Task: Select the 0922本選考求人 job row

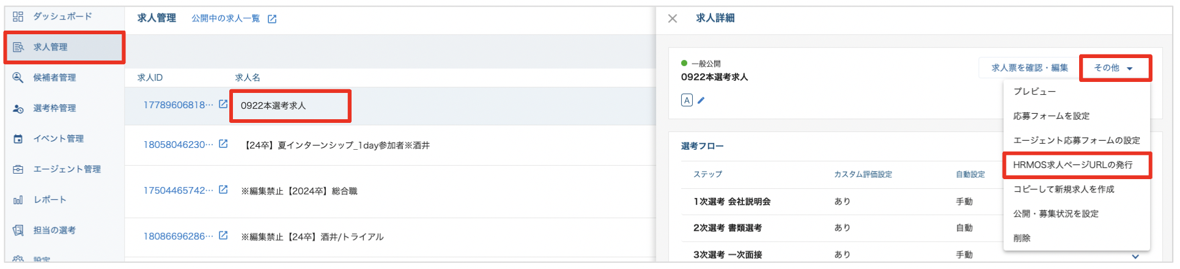Action: 273,105
